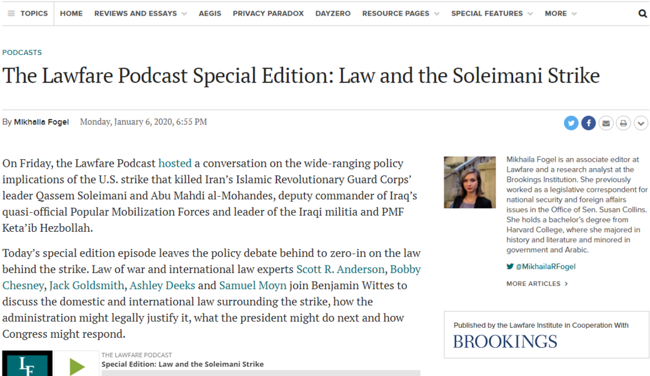This screenshot has width=650, height=376.
Task: Open the Privacy Paradox section
Action: coord(268,13)
